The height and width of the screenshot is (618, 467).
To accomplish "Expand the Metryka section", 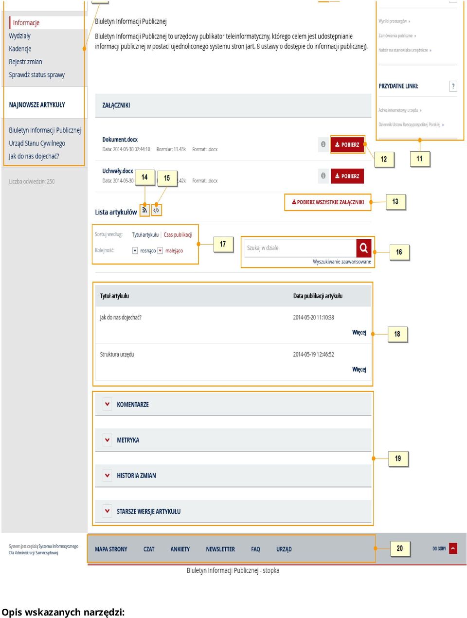I will coord(107,440).
